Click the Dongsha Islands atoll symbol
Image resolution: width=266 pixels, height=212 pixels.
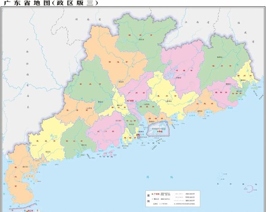click(250, 189)
